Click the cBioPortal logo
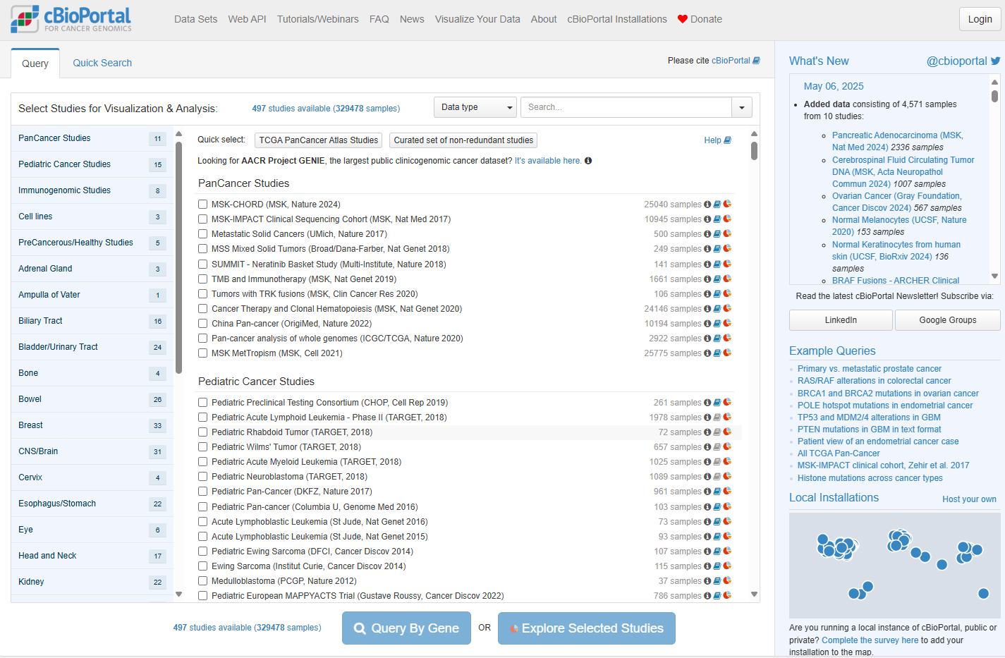 click(x=71, y=19)
